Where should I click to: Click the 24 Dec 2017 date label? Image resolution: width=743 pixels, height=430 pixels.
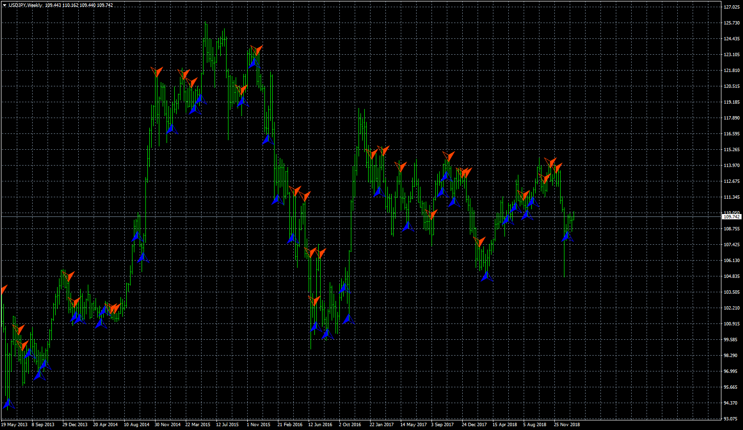(x=474, y=425)
